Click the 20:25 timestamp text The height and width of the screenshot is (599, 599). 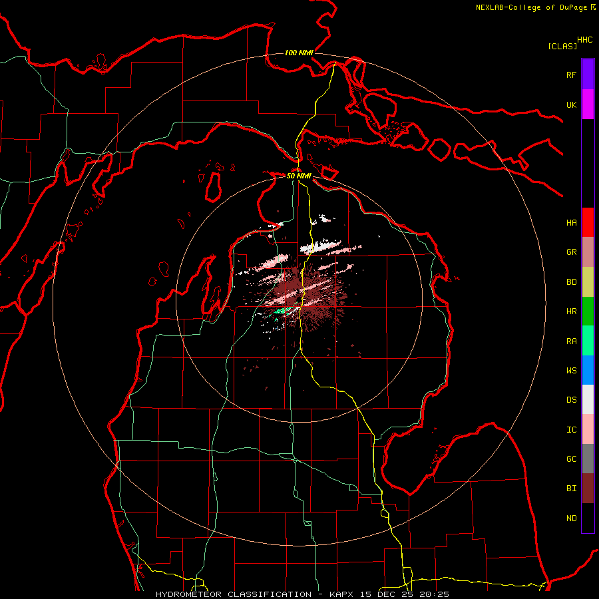434,594
